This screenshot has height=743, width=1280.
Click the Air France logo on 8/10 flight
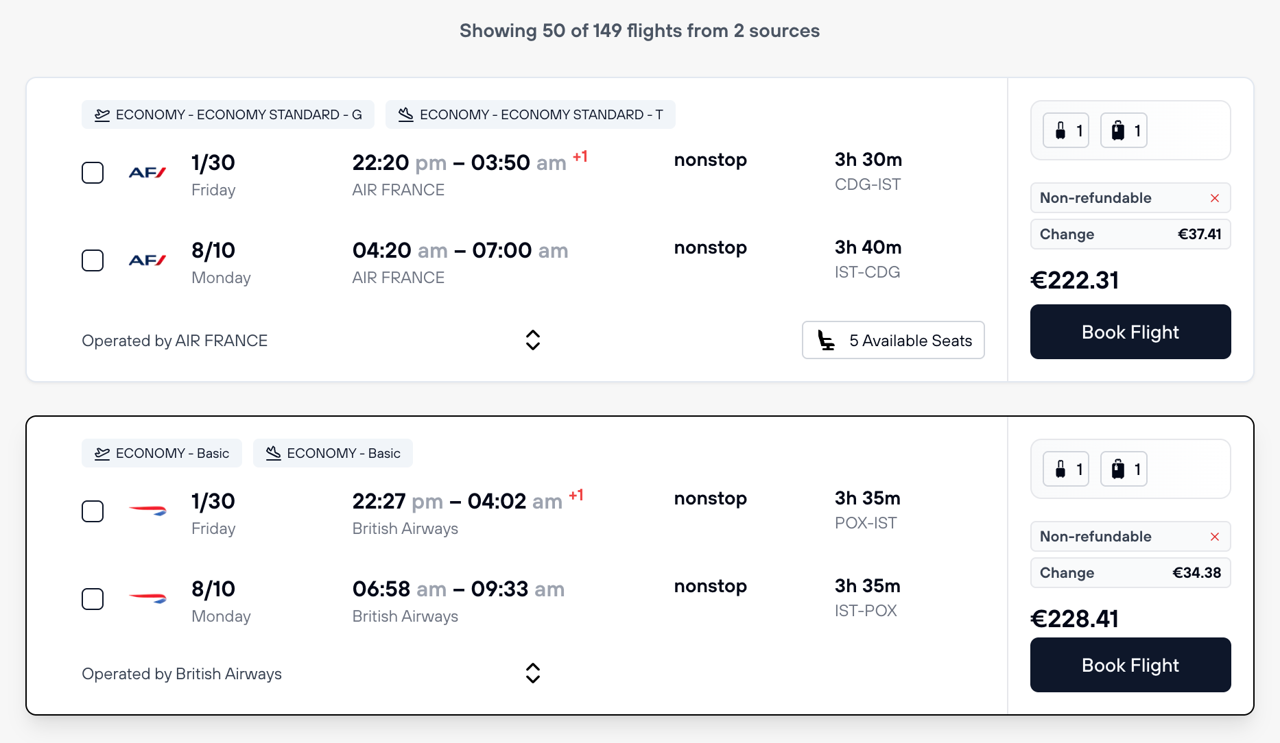[147, 260]
